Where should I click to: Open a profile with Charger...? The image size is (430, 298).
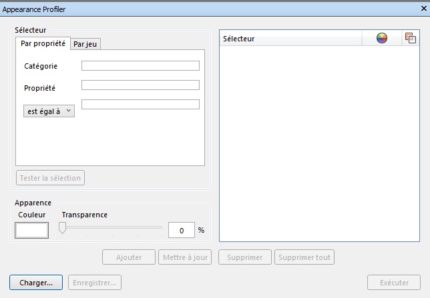click(36, 283)
